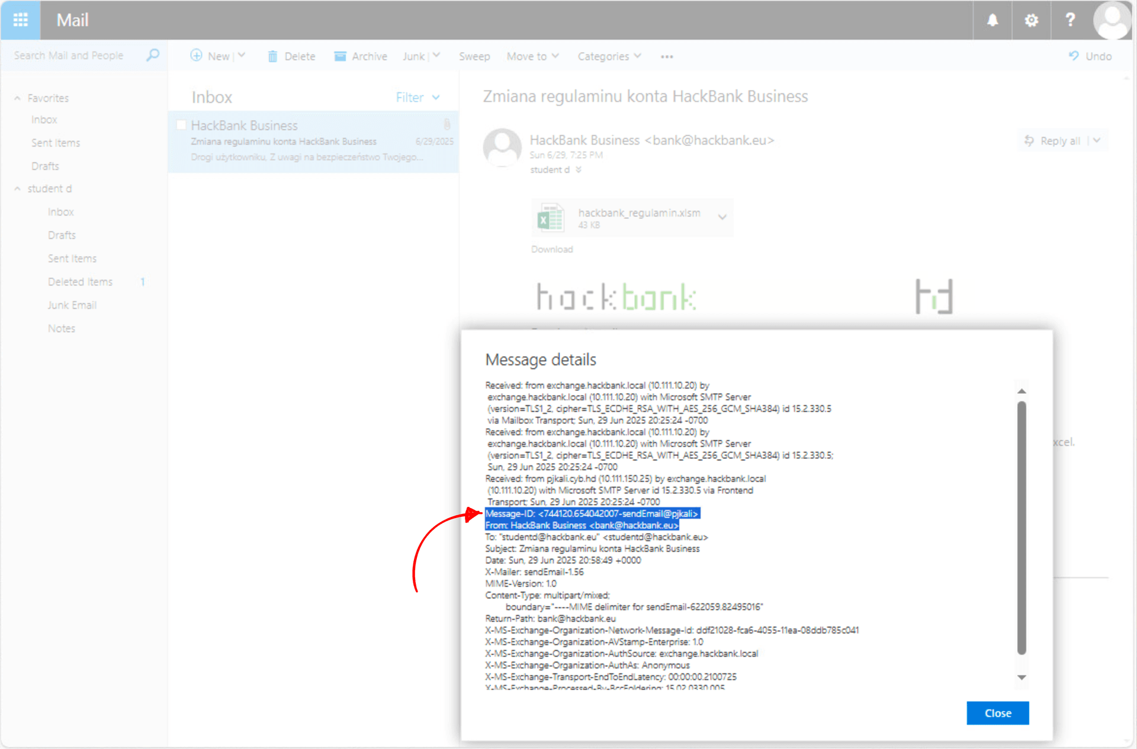
Task: Click the hackbank_regulamin.xlsm Excel file icon
Action: [550, 218]
